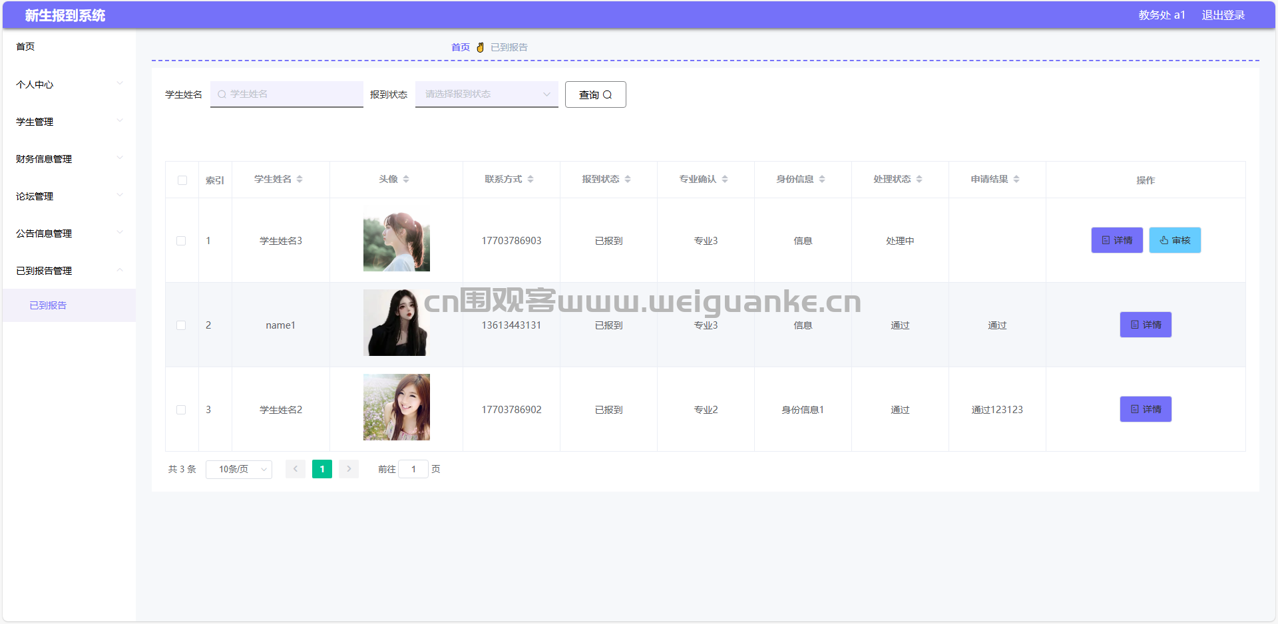Expand 学生管理 in the sidebar

pyautogui.click(x=69, y=122)
